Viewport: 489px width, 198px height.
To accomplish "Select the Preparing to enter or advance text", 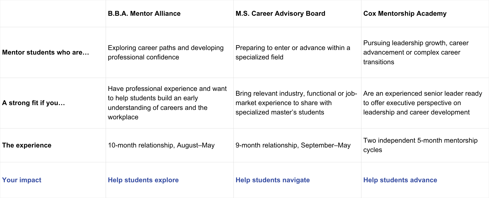I will 293,52.
